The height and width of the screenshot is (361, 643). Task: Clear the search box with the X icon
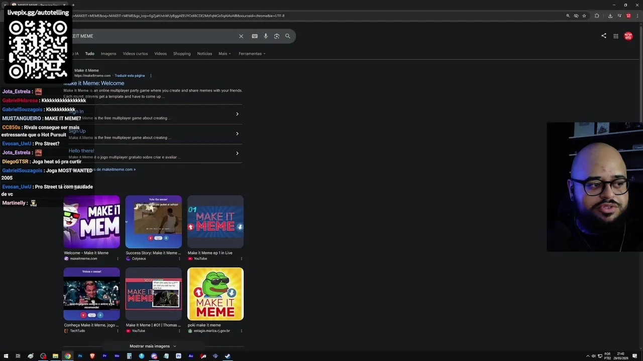click(241, 36)
